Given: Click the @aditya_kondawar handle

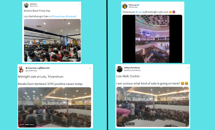Looking at the screenshot, I should click(132, 70).
